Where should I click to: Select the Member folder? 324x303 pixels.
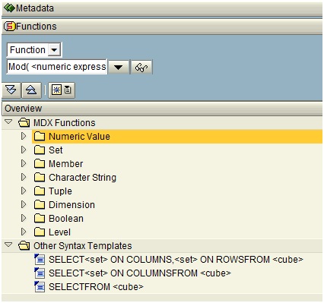point(65,164)
